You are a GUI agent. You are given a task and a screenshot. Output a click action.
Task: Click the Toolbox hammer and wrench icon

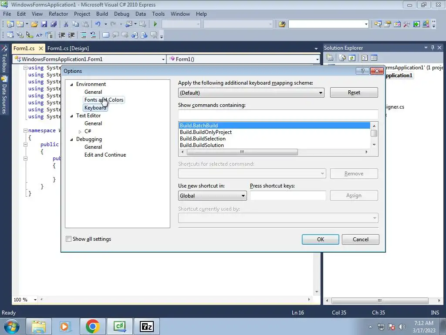tap(407, 24)
